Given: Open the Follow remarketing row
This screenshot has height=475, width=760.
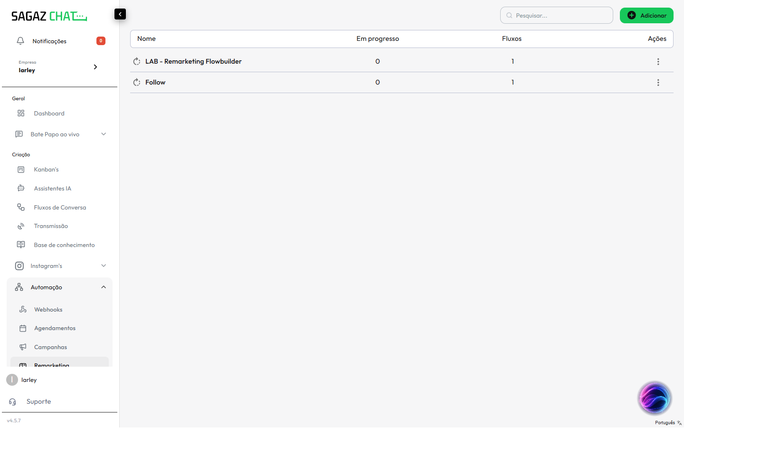Looking at the screenshot, I should [402, 82].
